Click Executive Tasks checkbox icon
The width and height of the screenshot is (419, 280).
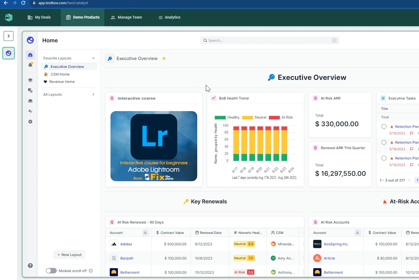pos(383,98)
